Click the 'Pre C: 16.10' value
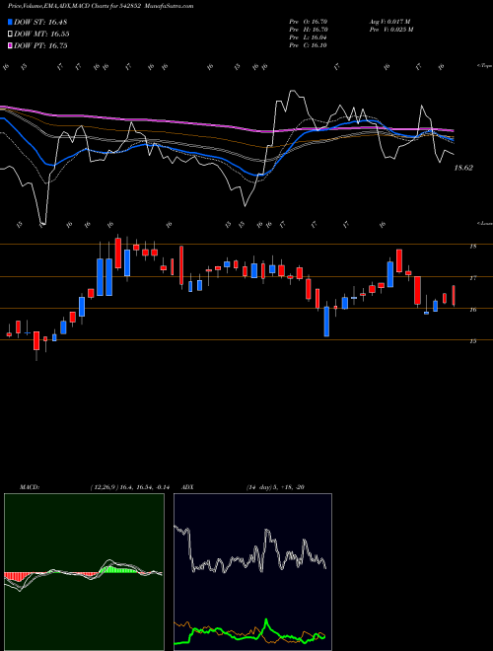Viewport: 493px width, 651px height. (309, 45)
